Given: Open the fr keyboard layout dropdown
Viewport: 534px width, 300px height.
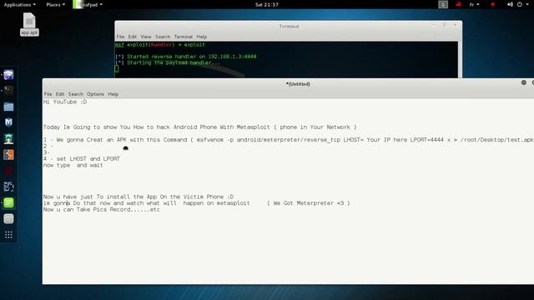Looking at the screenshot, I should [x=474, y=4].
